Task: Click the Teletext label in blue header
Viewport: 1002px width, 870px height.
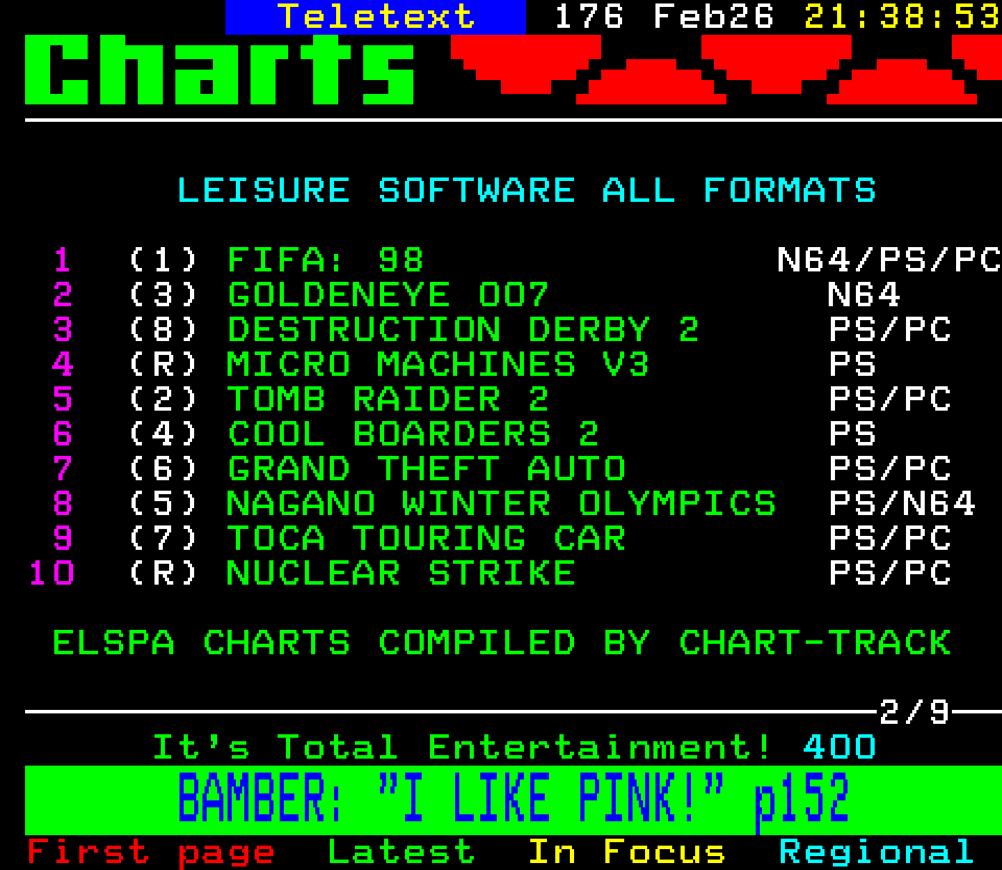Action: coord(376,16)
